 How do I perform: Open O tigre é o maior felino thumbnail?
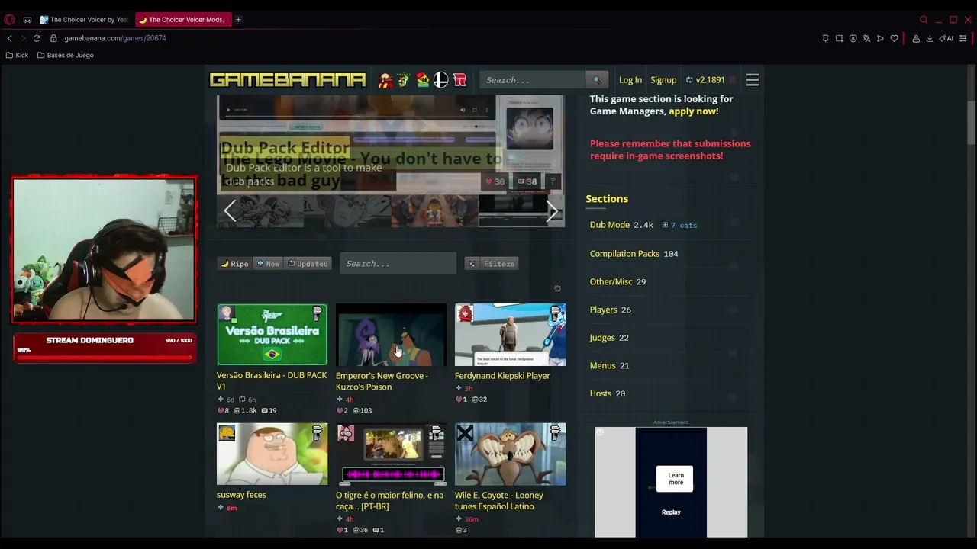(x=391, y=454)
